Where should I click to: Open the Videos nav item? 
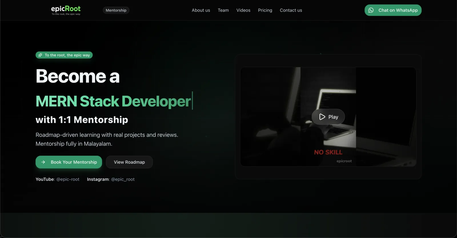pyautogui.click(x=243, y=10)
